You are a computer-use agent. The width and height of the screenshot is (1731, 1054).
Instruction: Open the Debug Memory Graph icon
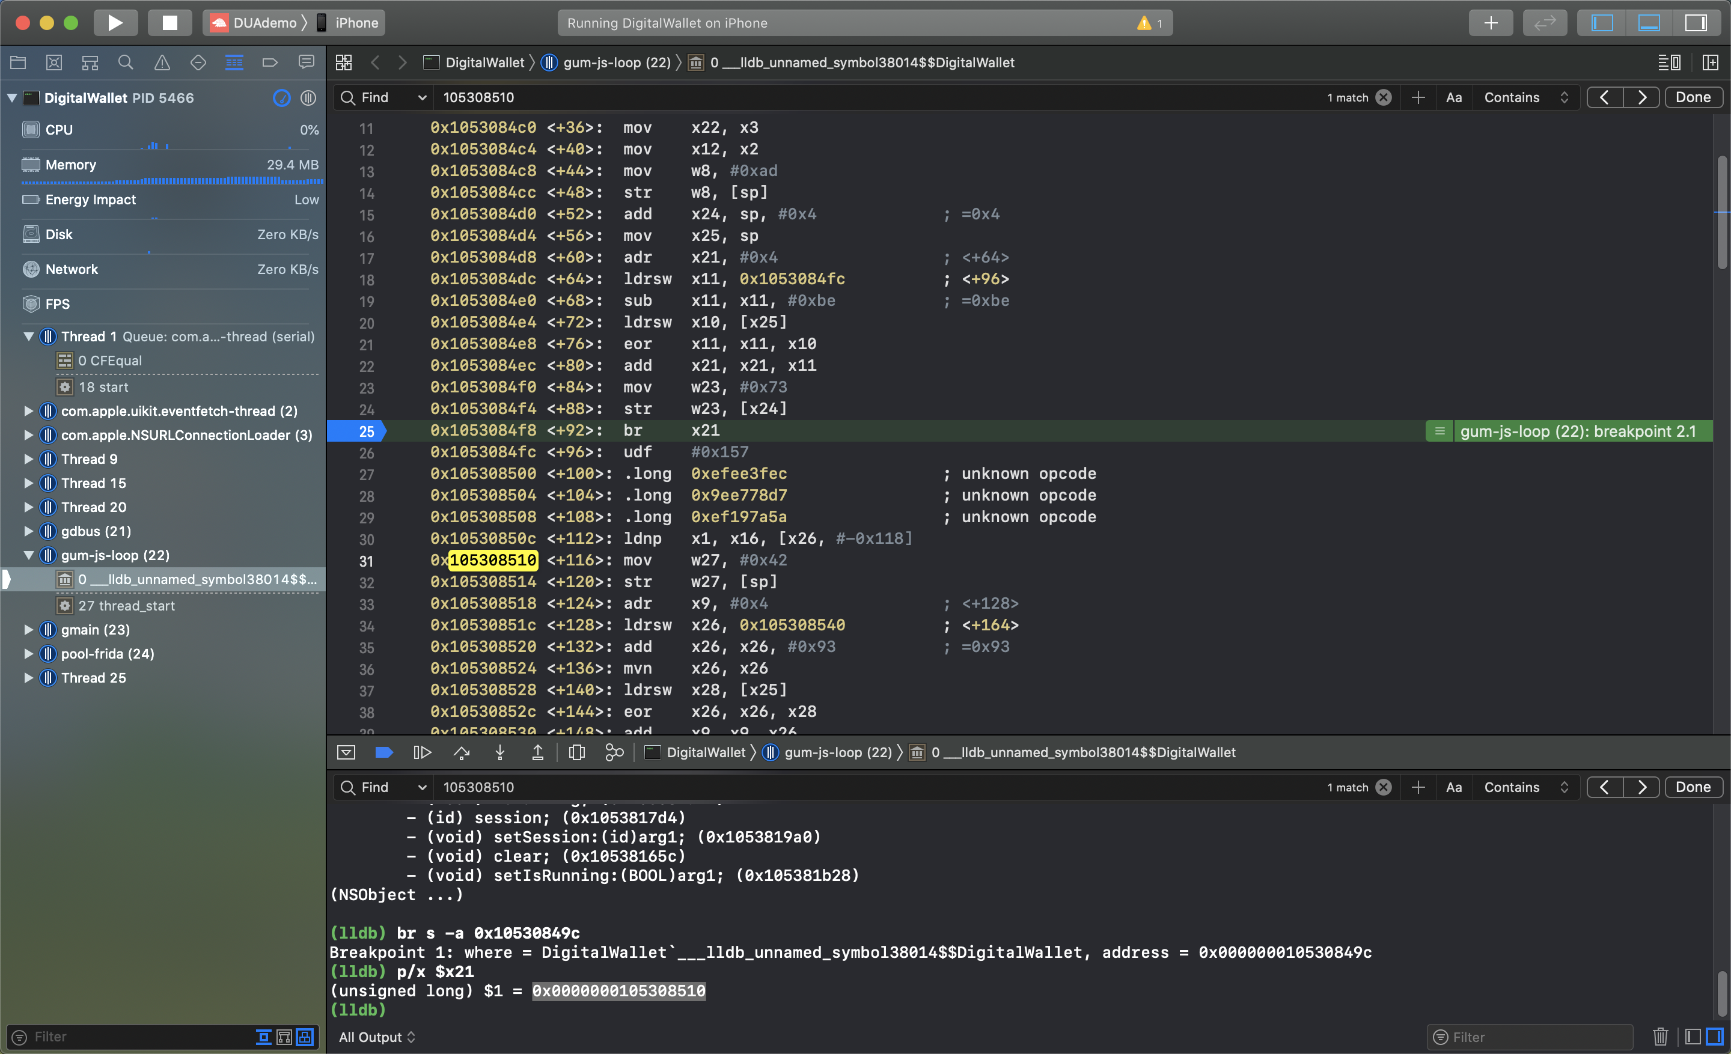614,753
